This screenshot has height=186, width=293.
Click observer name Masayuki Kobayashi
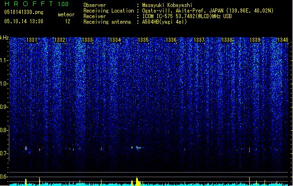pos(167,5)
